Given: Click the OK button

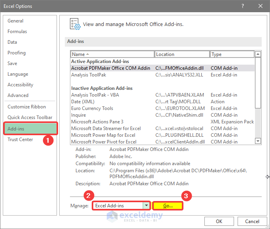Looking at the screenshot, I should 219,221.
